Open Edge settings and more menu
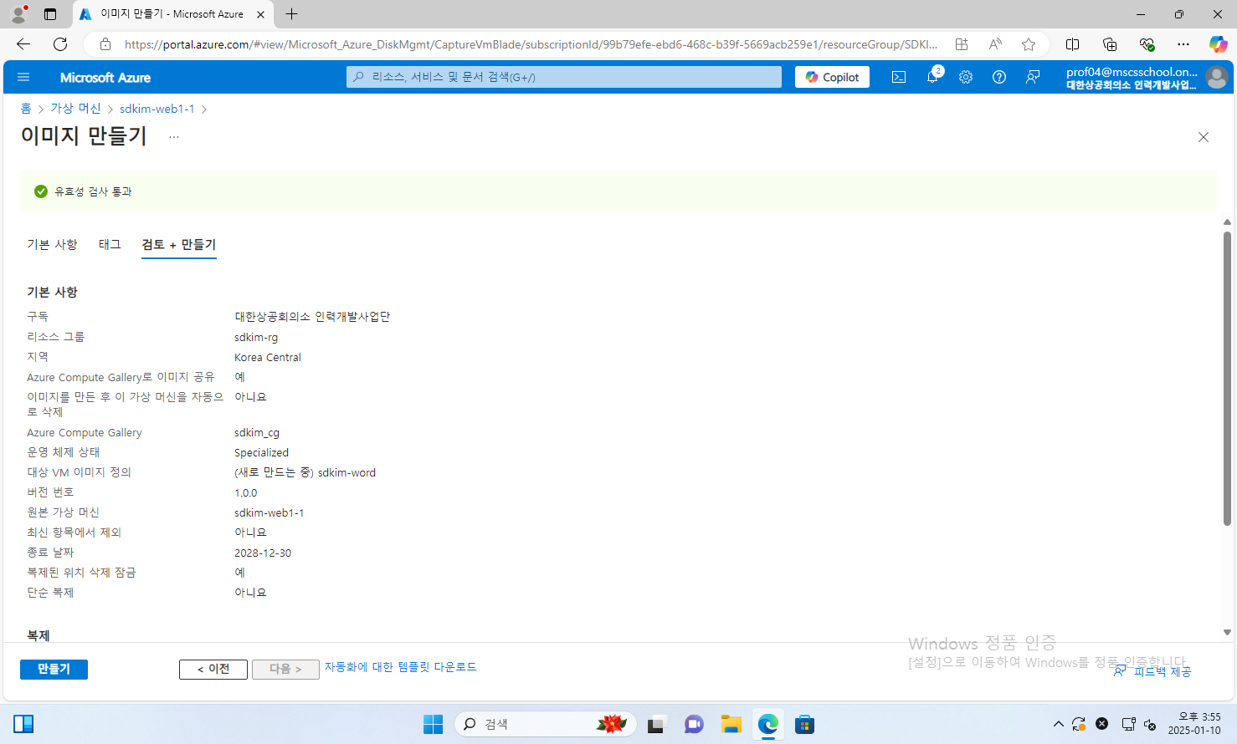The width and height of the screenshot is (1237, 744). pyautogui.click(x=1183, y=44)
